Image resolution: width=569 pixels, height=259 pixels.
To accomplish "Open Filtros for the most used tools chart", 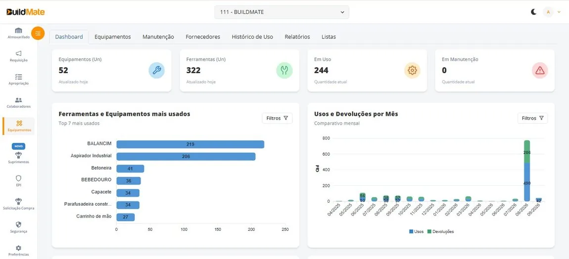I will coord(277,118).
